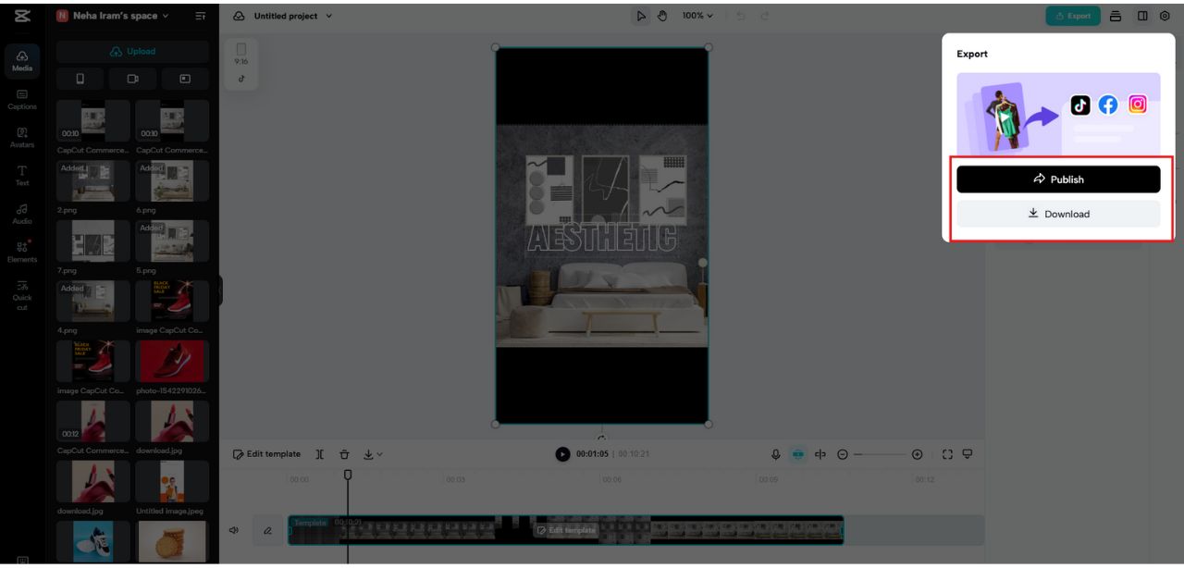This screenshot has height=568, width=1184.
Task: Click the 00:06 ruler mark
Action: pyautogui.click(x=611, y=479)
